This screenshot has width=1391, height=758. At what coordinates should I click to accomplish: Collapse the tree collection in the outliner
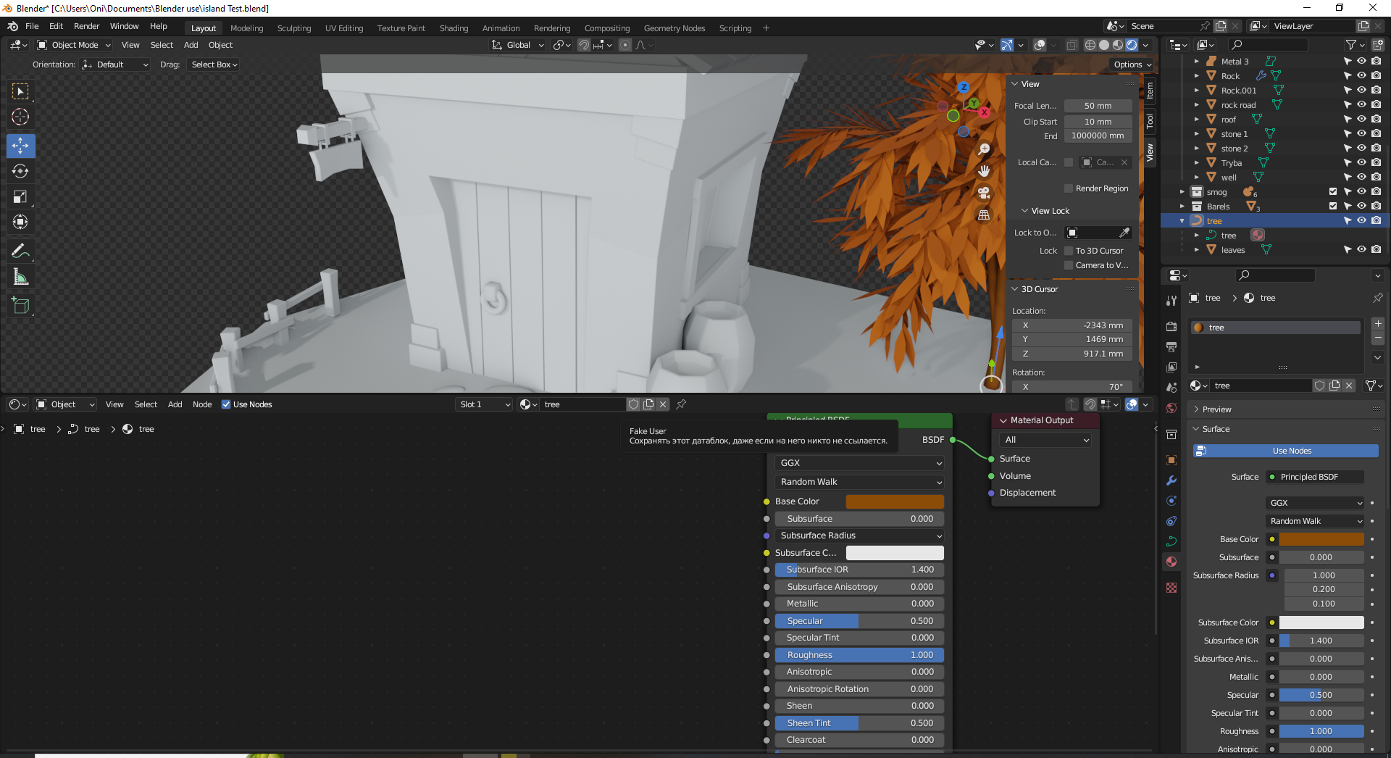click(x=1182, y=220)
